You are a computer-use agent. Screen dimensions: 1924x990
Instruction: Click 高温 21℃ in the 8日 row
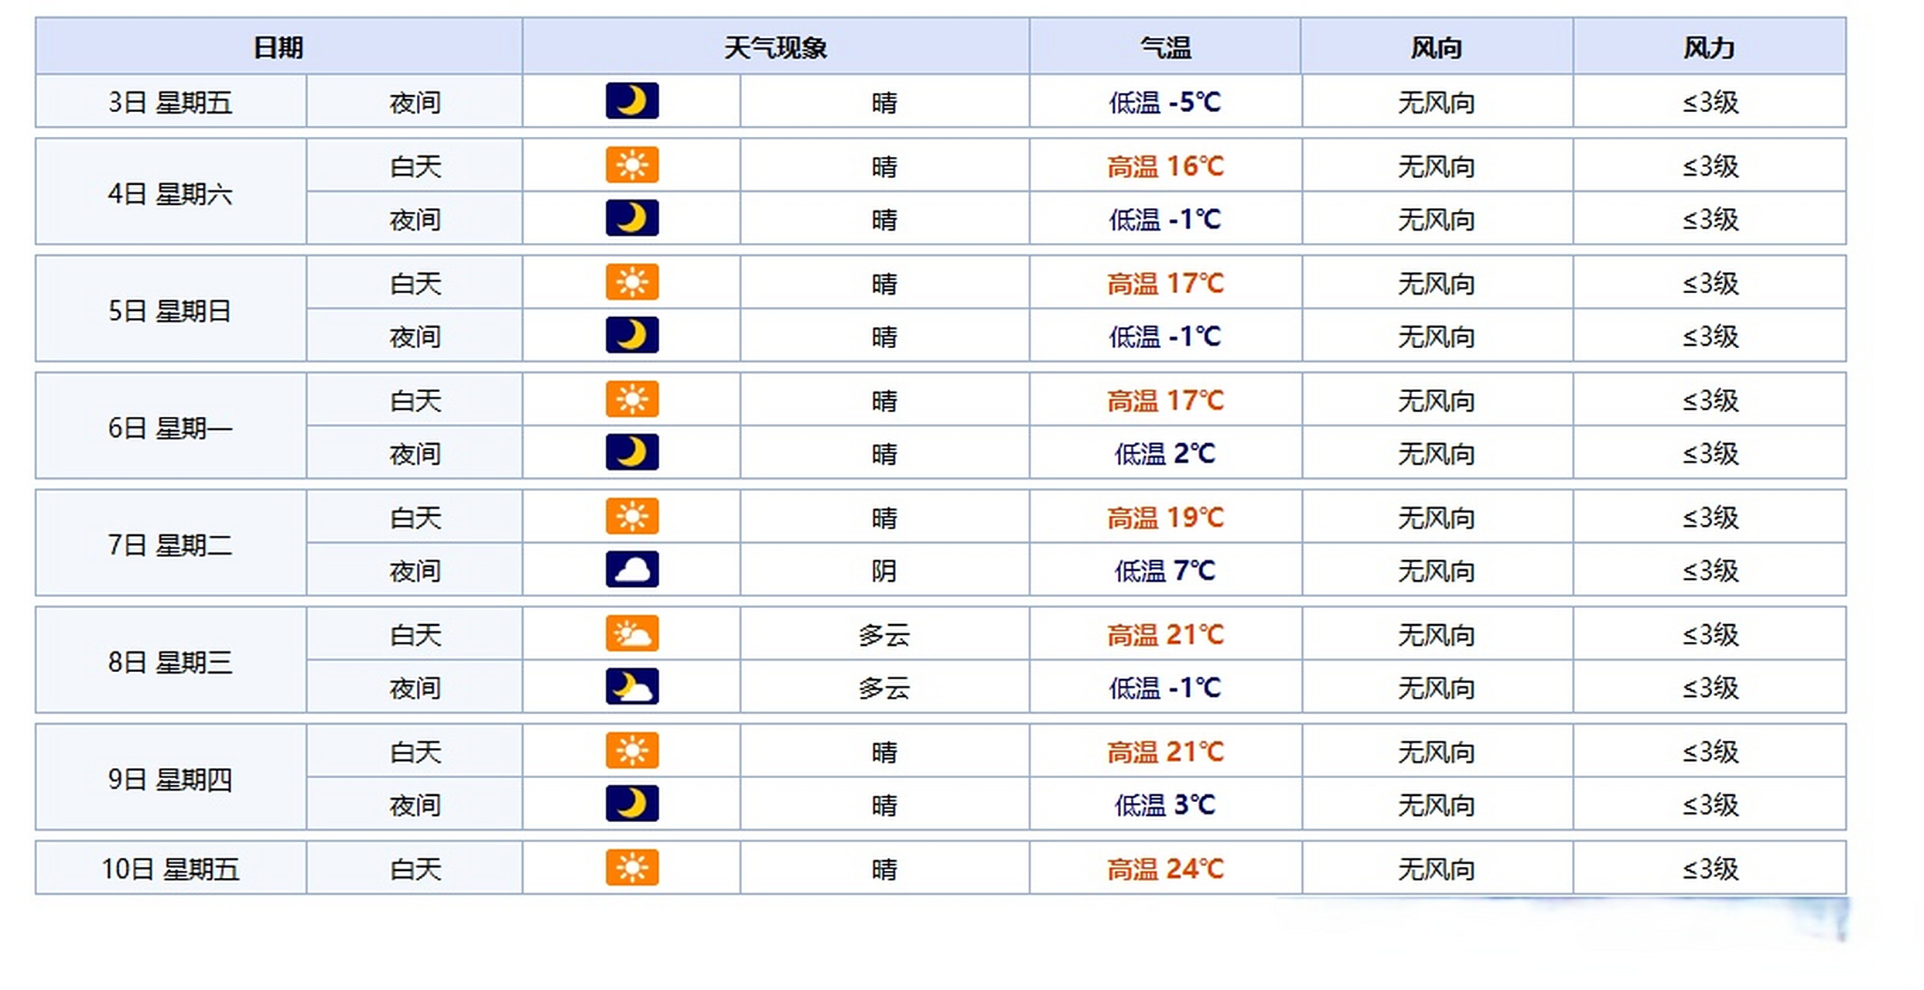click(1165, 635)
